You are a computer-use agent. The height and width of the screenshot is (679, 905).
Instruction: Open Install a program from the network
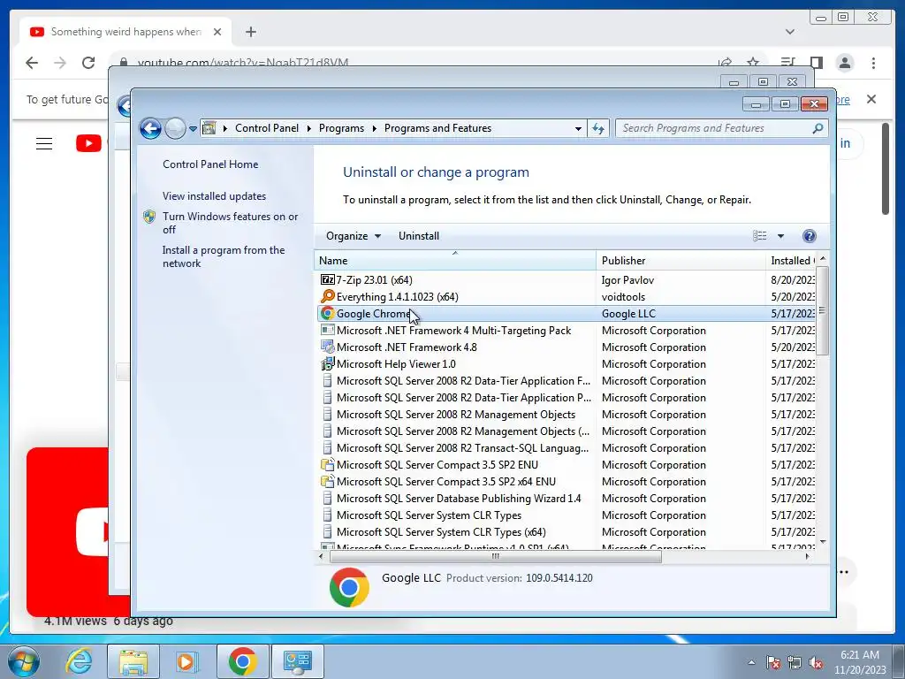pos(224,256)
